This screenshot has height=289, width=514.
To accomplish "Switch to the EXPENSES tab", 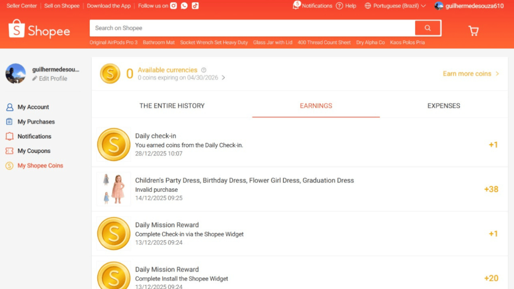I will click(x=444, y=106).
